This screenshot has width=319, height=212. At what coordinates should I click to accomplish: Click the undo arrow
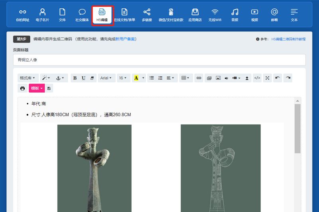(278, 78)
